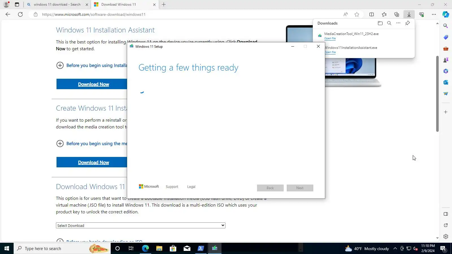Search downloads in the Downloads panel
The image size is (452, 254).
tap(389, 23)
